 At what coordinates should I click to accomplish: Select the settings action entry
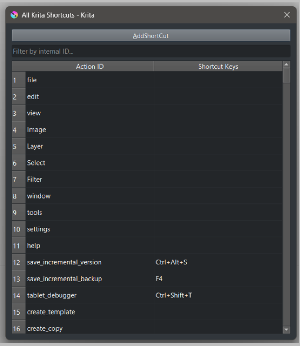pos(39,229)
